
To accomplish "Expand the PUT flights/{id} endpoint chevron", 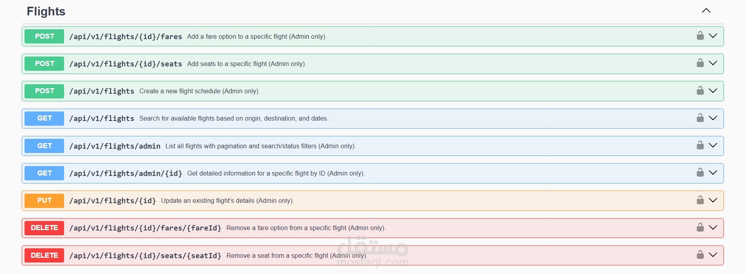I will coord(713,200).
